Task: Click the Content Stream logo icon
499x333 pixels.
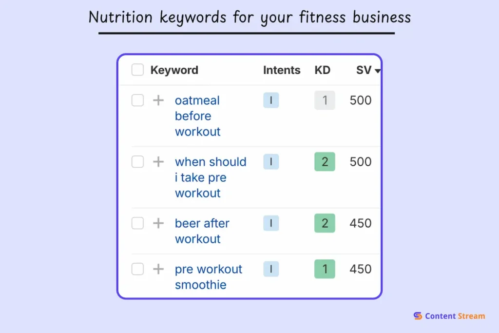Action: 418,316
